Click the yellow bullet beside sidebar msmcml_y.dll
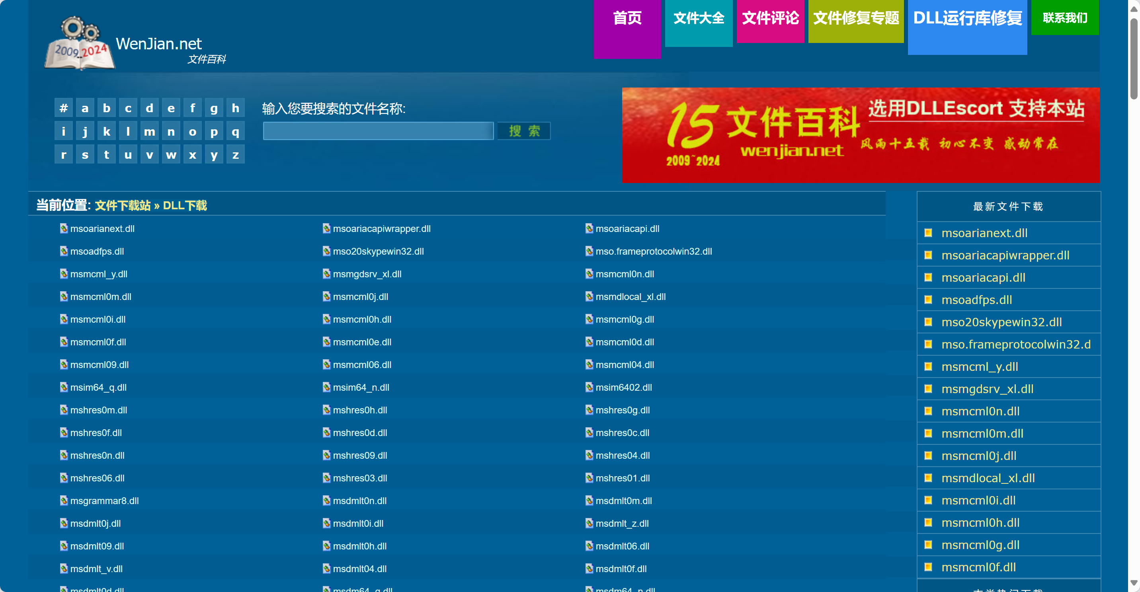 929,366
